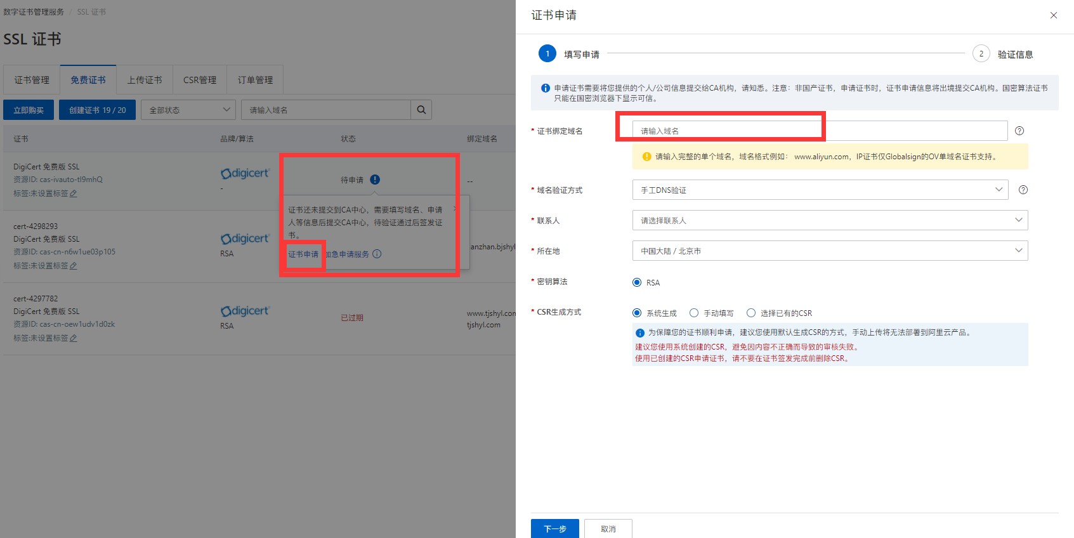
Task: Click info icon beside 加急申请服务
Action: pyautogui.click(x=377, y=254)
